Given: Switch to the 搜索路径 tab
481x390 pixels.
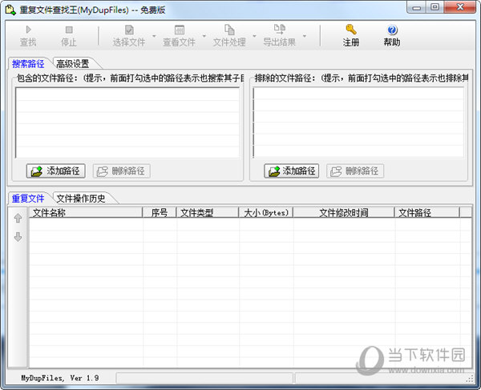Looking at the screenshot, I should coord(28,64).
